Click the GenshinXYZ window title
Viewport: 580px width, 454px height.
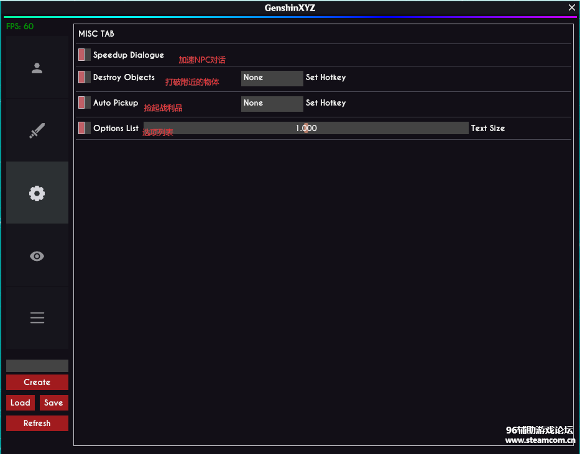click(x=290, y=7)
